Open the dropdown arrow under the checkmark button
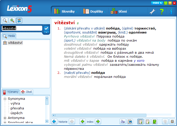The image size is (177, 126). [x=46, y=32]
